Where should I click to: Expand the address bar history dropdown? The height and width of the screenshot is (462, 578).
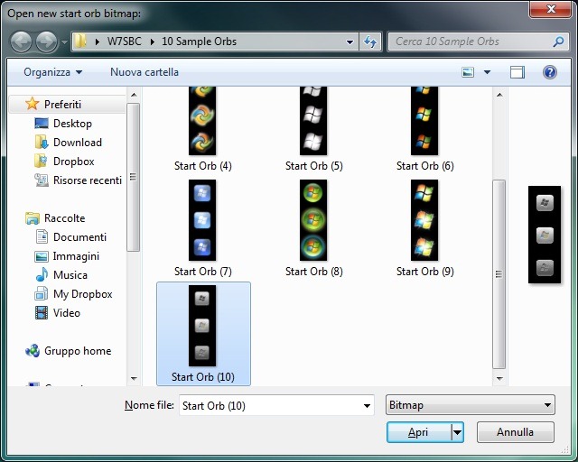click(350, 42)
